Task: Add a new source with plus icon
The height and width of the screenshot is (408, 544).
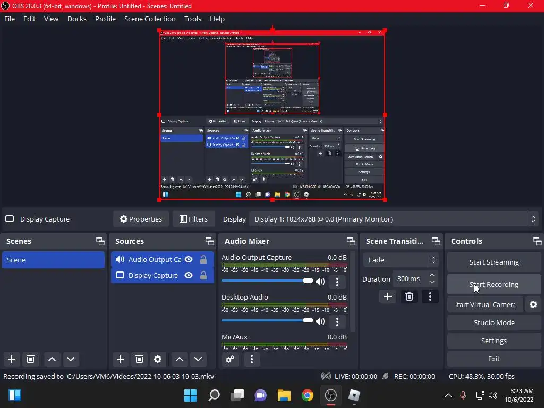Action: (121, 359)
